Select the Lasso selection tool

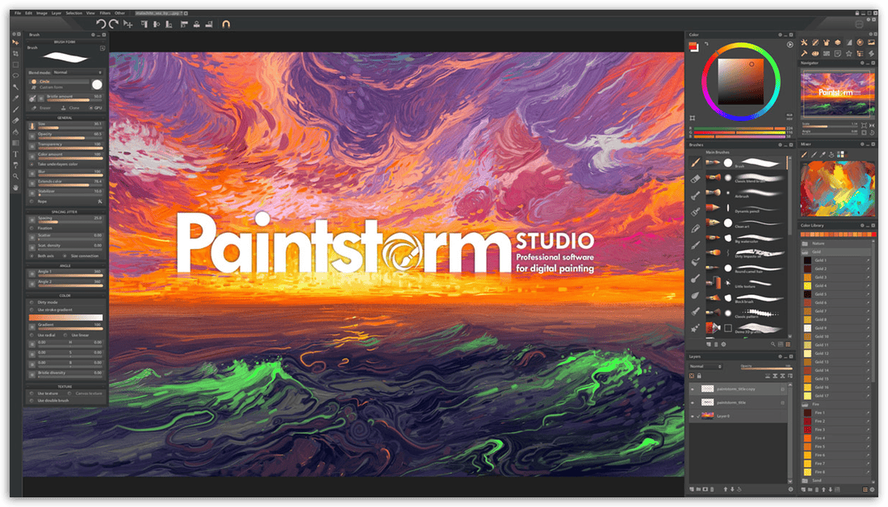pos(16,76)
